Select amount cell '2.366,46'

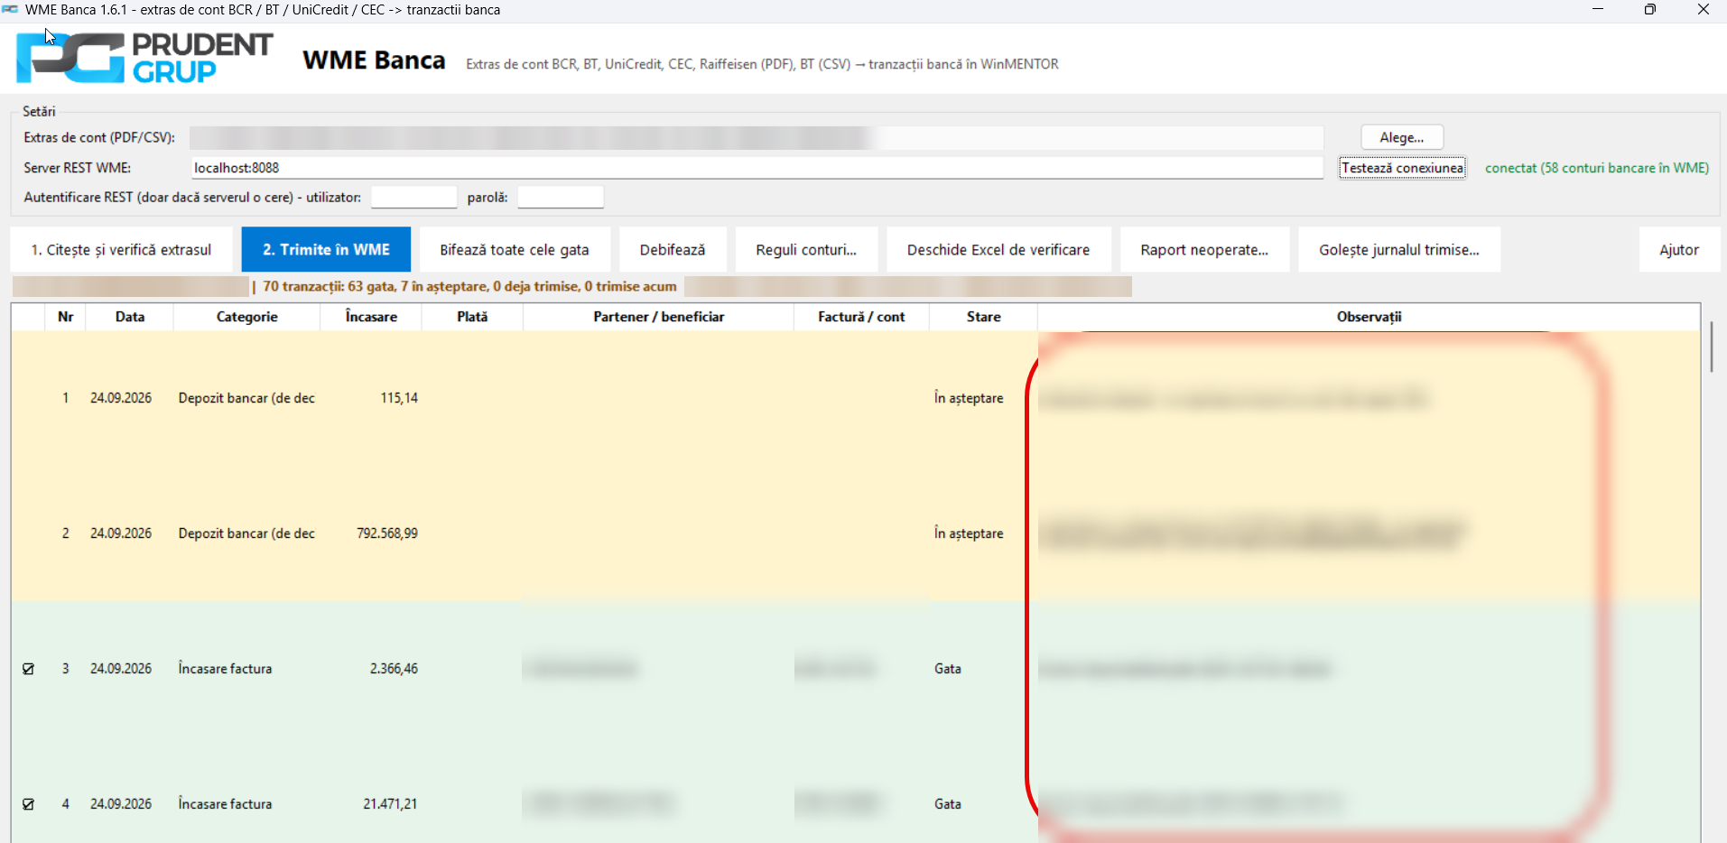[394, 669]
